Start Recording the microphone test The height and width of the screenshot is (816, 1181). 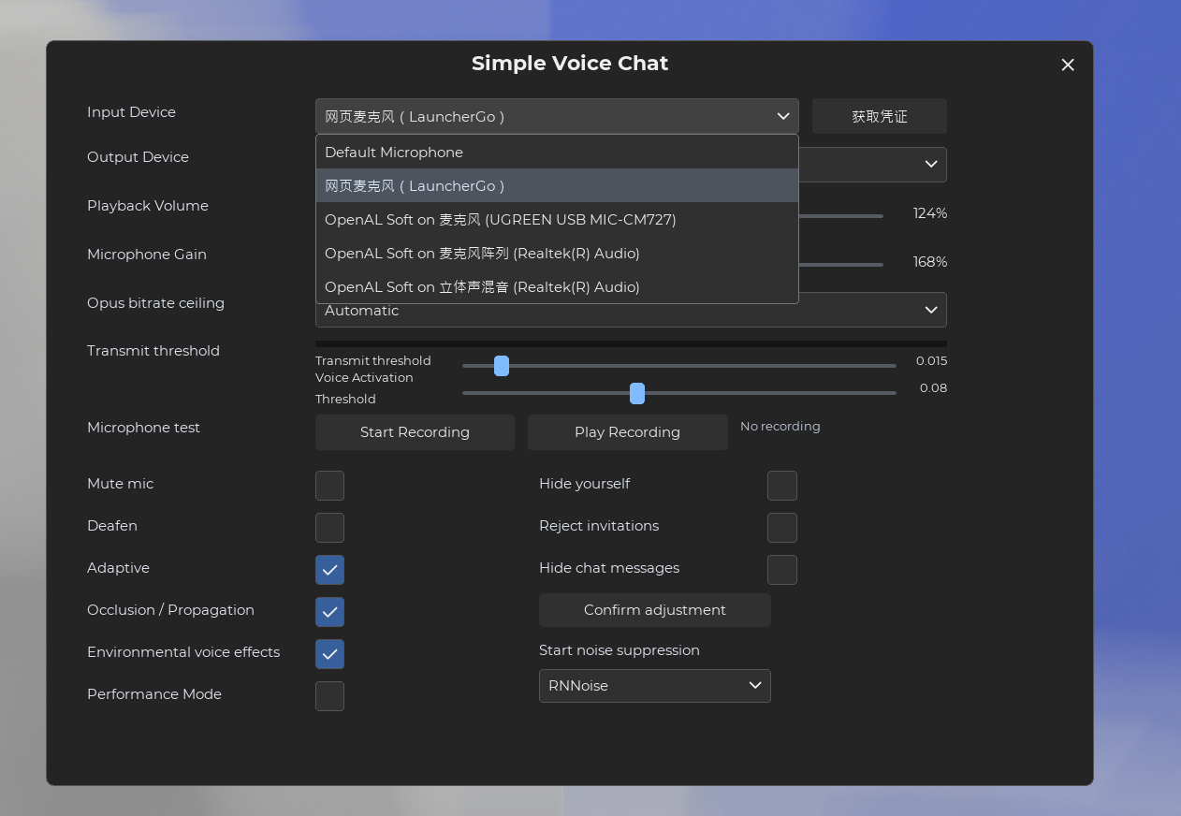pos(415,432)
